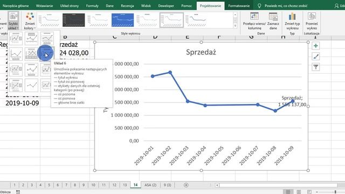The width and height of the screenshot is (345, 194).
Task: Open the Pomoc tab
Action: pyautogui.click(x=187, y=6)
